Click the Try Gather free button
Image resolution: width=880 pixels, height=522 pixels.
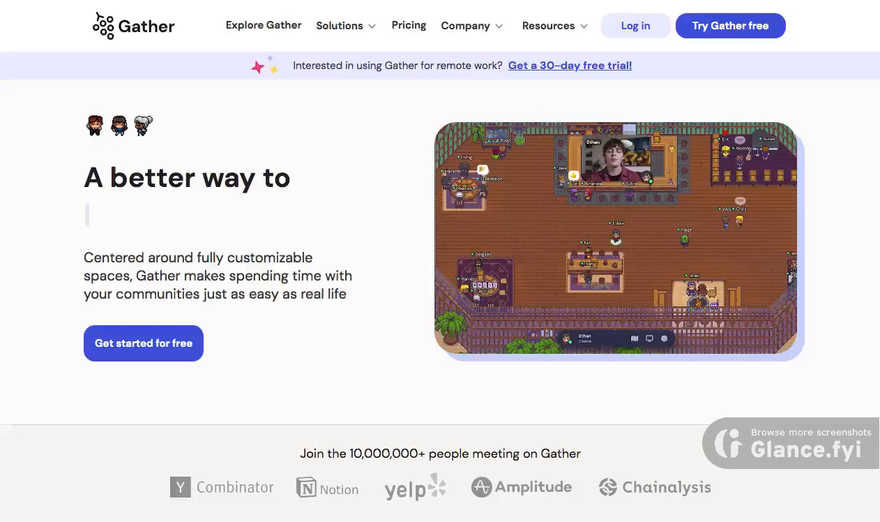pyautogui.click(x=730, y=26)
